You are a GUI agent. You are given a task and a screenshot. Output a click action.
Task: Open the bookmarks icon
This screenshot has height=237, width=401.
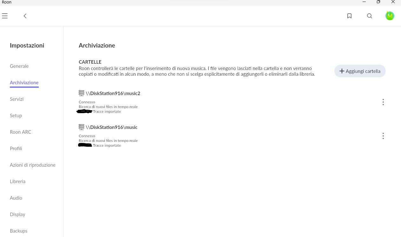349,16
